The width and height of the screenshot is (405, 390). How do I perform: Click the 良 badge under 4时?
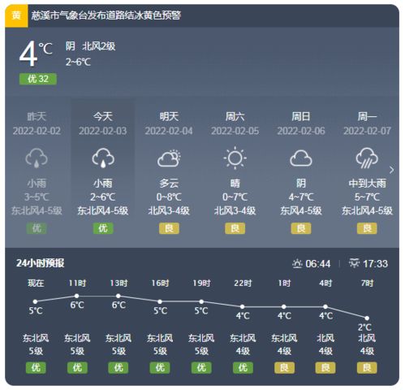(325, 368)
